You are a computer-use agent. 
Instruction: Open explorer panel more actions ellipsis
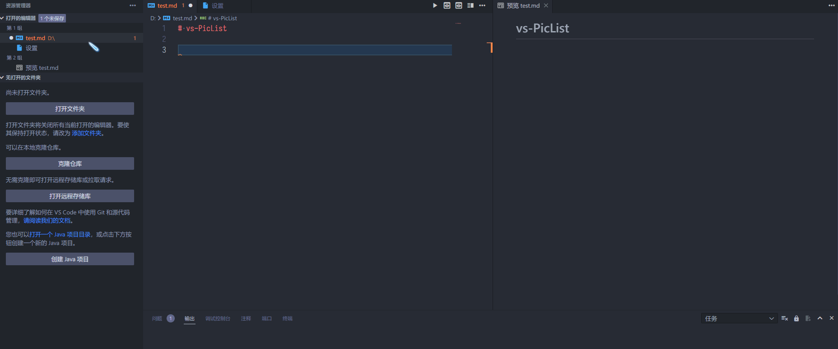133,5
